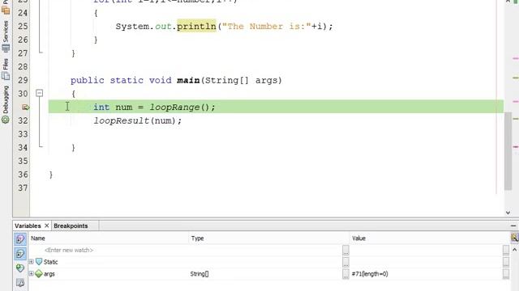
Task: Open the Debugging side tab
Action: 6,104
